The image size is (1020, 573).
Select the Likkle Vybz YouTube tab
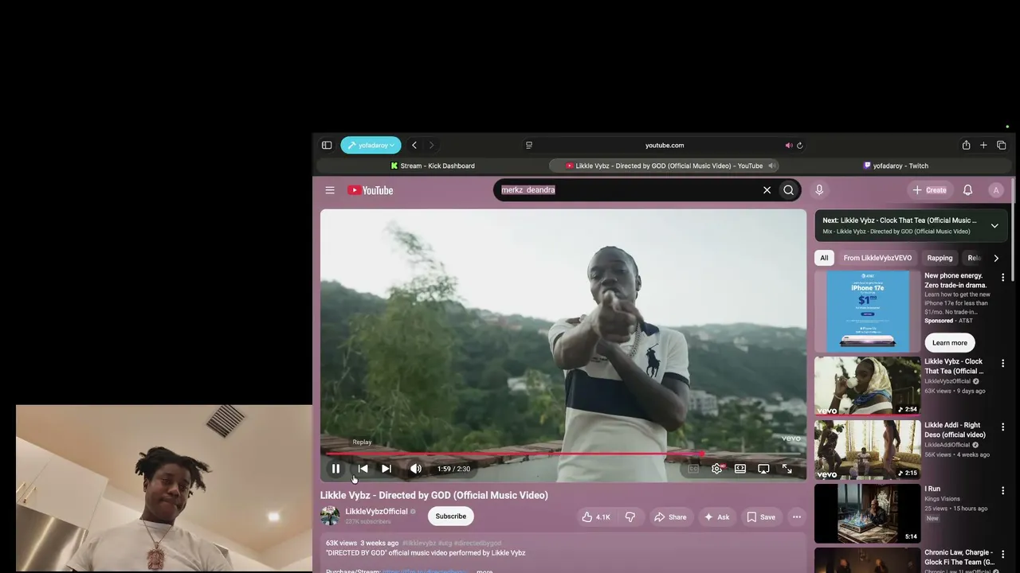[664, 166]
